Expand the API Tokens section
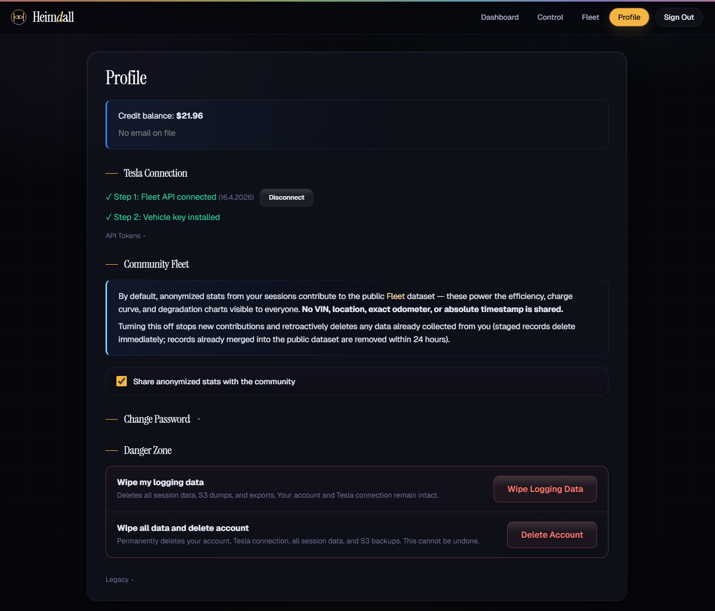Viewport: 715px width, 611px height. tap(123, 236)
